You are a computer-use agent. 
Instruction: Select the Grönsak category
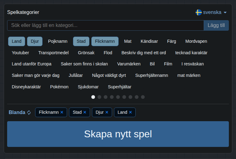pyautogui.click(x=86, y=53)
